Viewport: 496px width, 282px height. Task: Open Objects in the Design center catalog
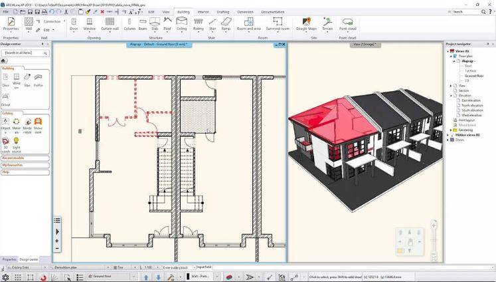(6, 125)
